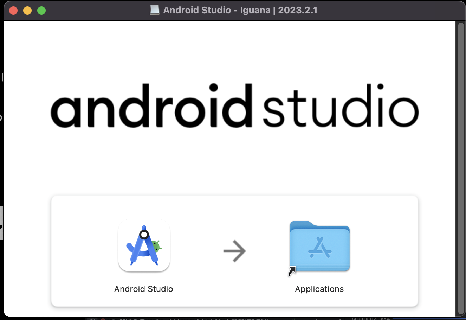Click the disk icon in title bar
The width and height of the screenshot is (466, 320).
[154, 10]
